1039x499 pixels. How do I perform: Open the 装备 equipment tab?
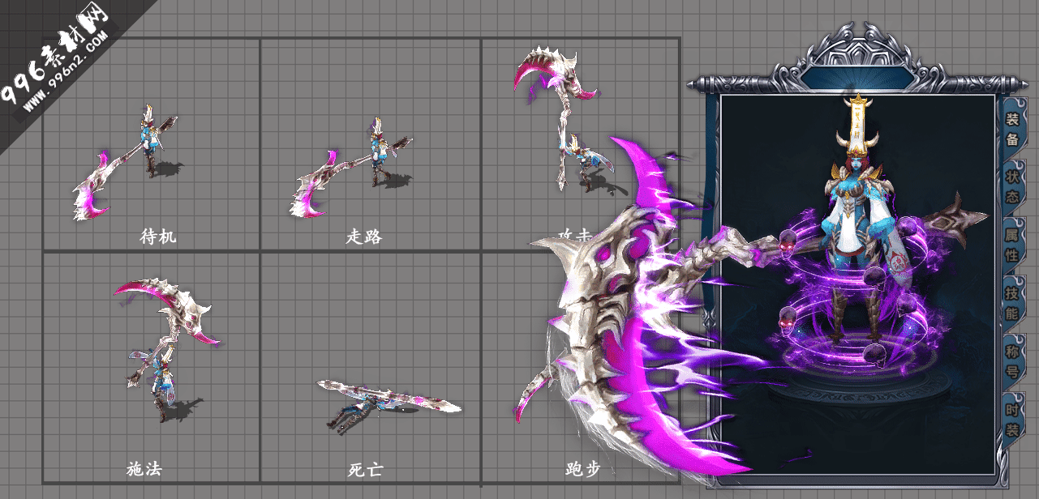(1012, 129)
